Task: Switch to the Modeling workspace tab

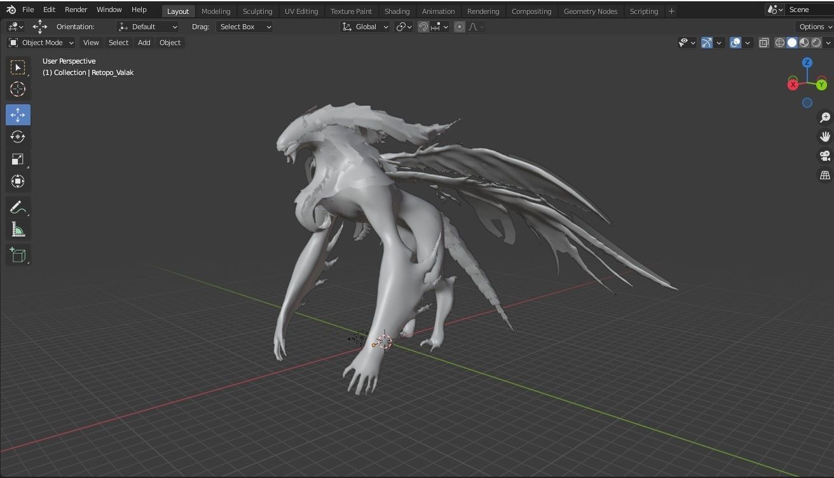Action: point(216,11)
